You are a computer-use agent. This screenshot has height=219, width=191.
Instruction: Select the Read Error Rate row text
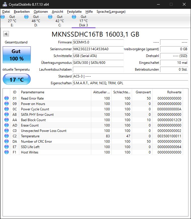[x=32, y=98]
